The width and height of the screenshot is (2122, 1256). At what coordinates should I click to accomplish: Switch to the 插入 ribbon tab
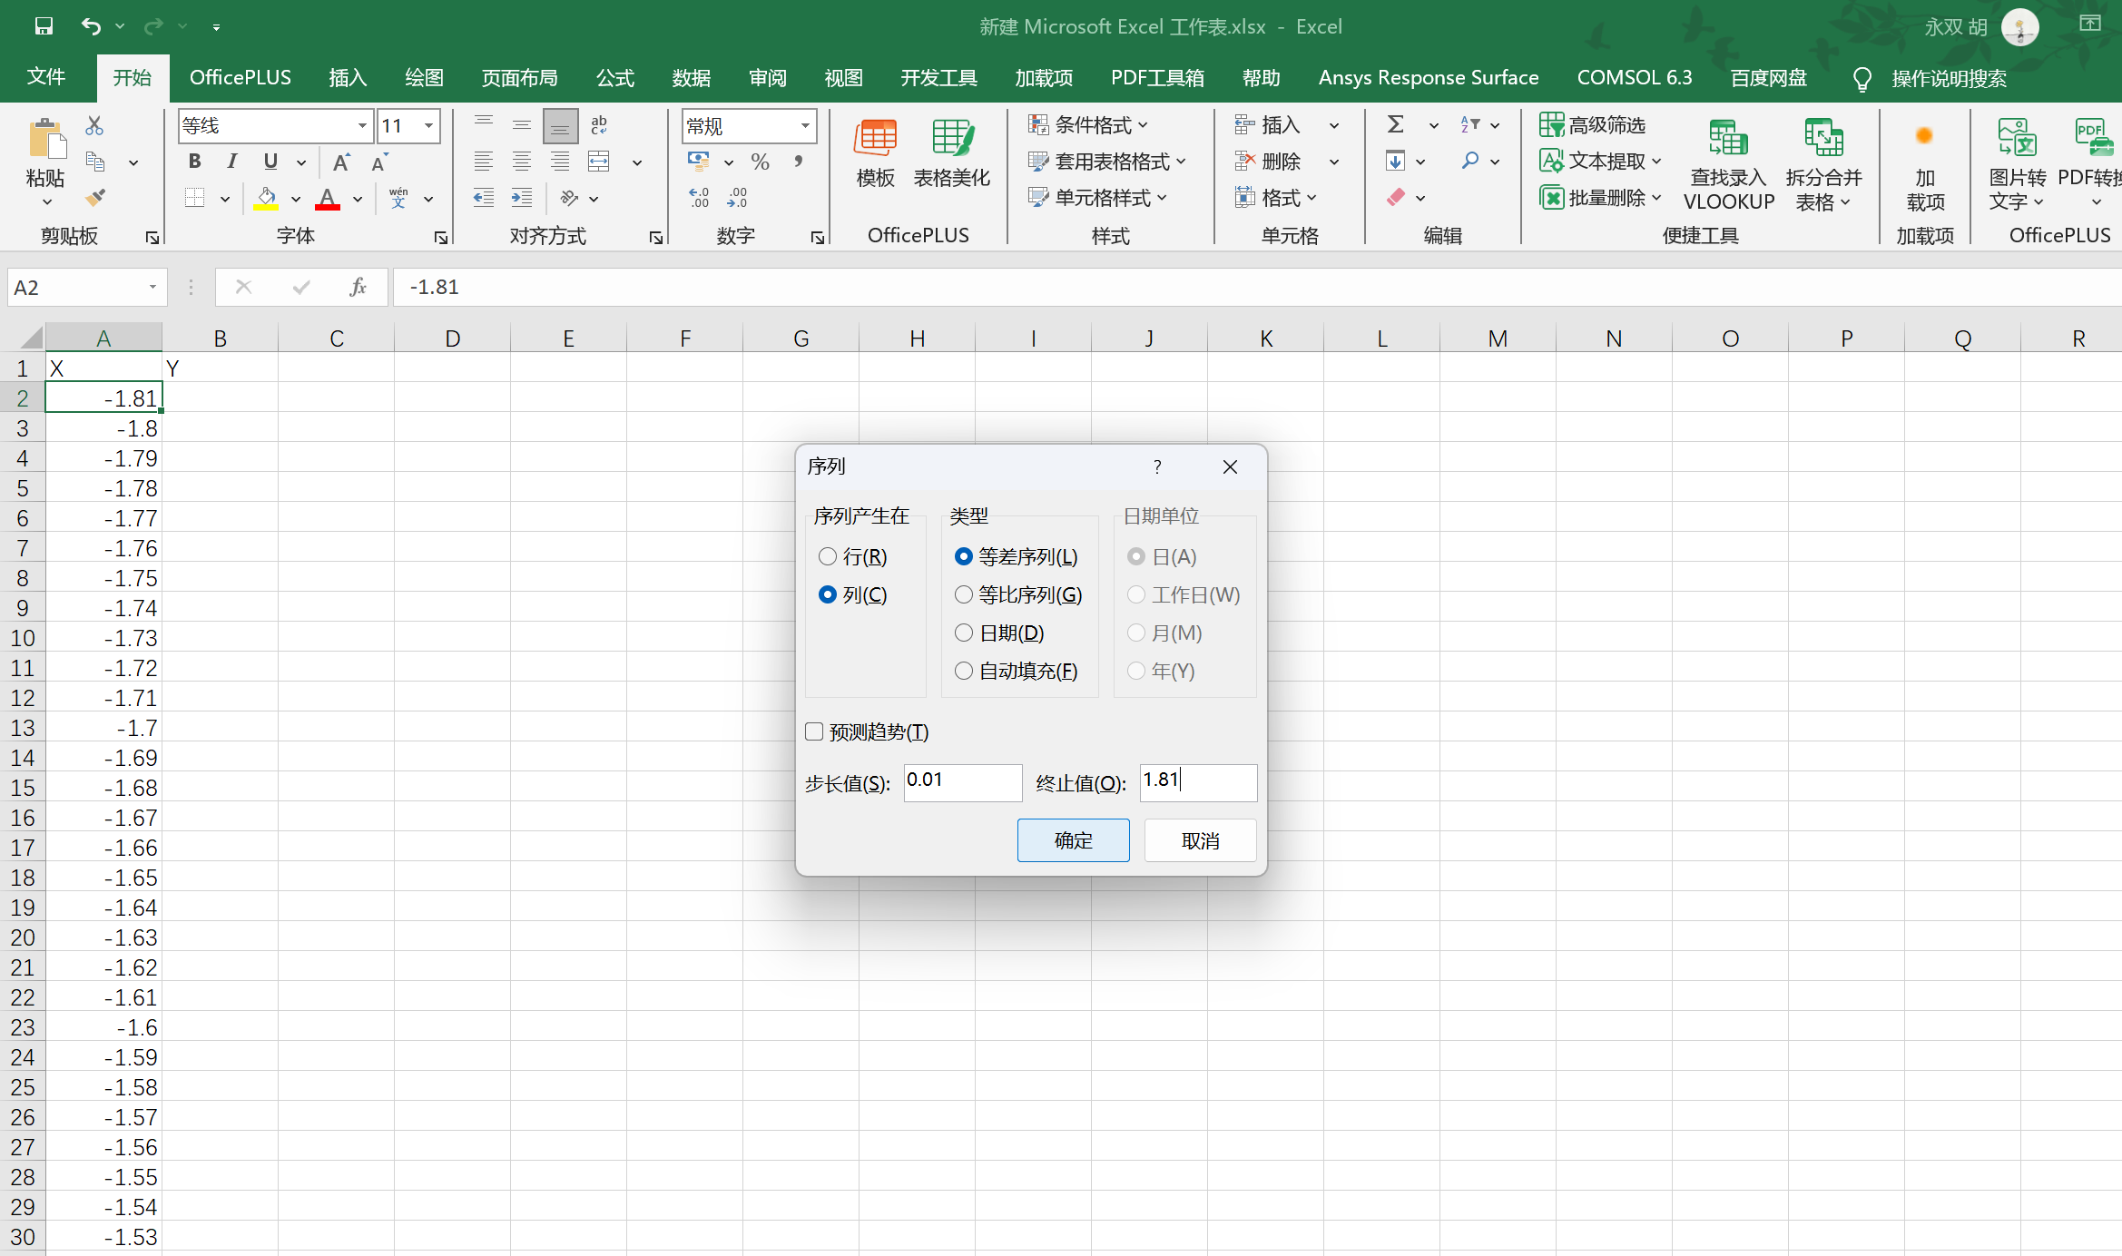pyautogui.click(x=347, y=78)
